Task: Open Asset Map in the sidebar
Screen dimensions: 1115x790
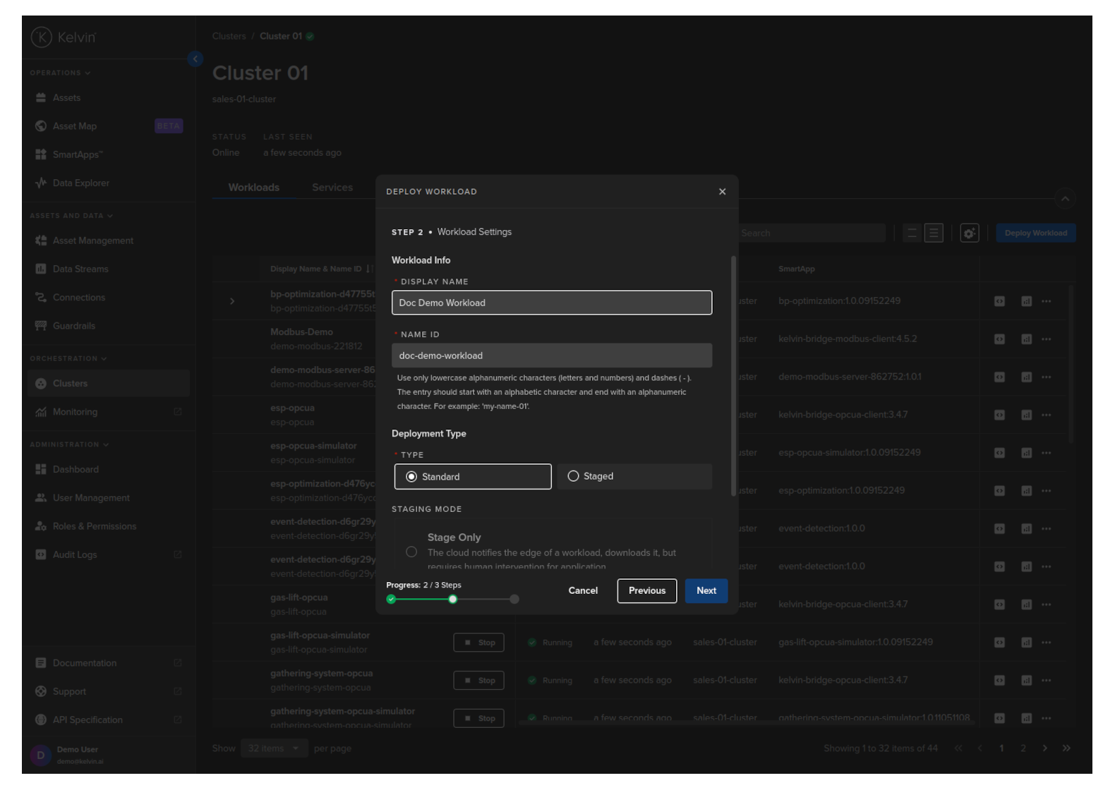Action: tap(75, 126)
